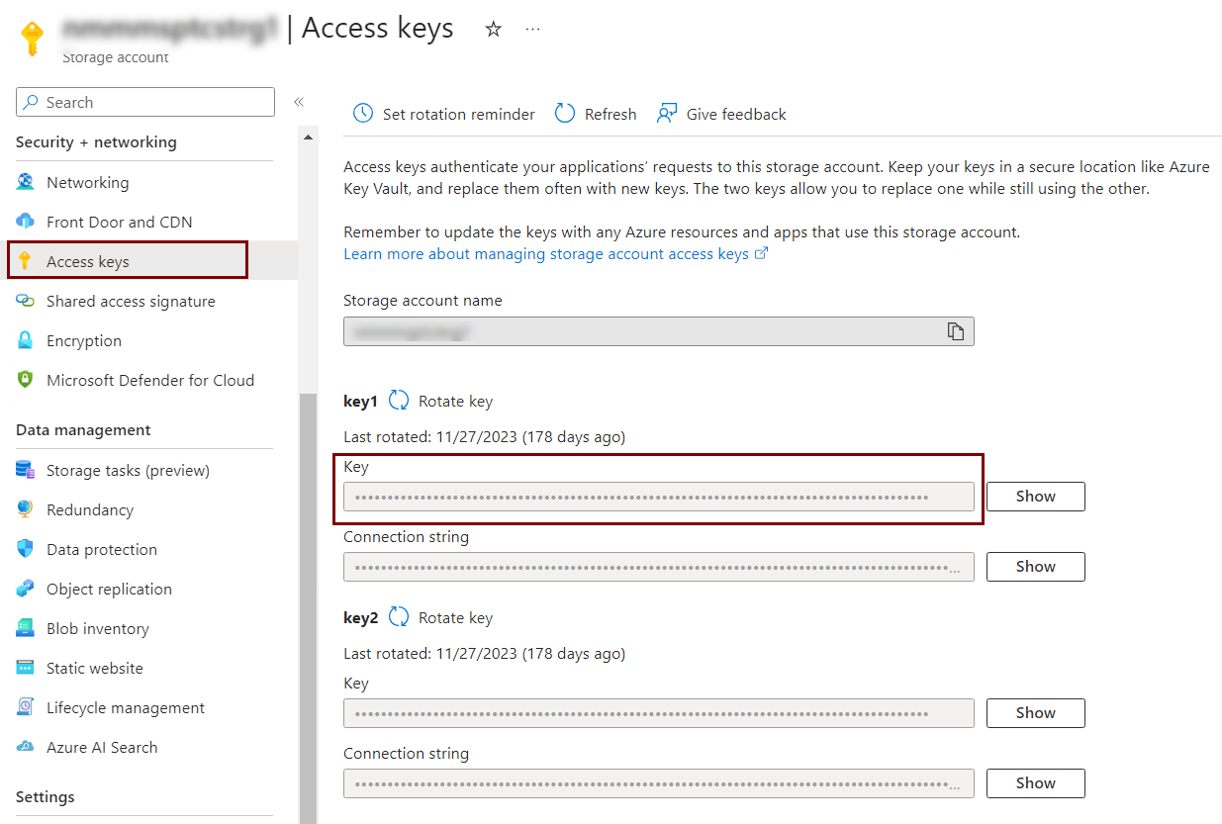
Task: Show the key1 Key value
Action: click(x=1036, y=497)
